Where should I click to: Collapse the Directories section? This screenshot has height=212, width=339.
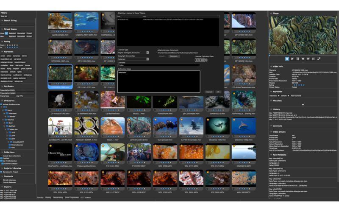click(2, 100)
